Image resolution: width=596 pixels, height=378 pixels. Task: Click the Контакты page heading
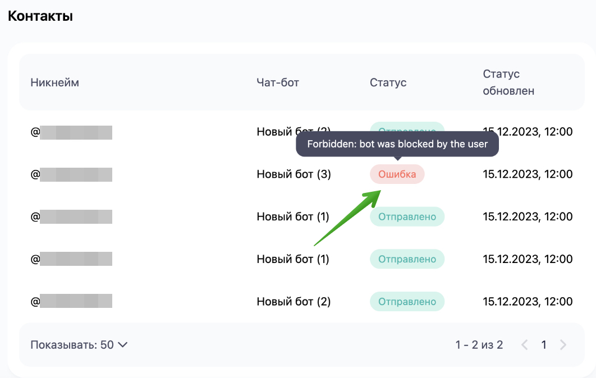point(40,16)
